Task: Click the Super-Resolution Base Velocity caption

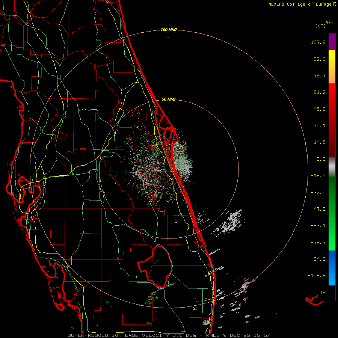Action: (x=169, y=335)
